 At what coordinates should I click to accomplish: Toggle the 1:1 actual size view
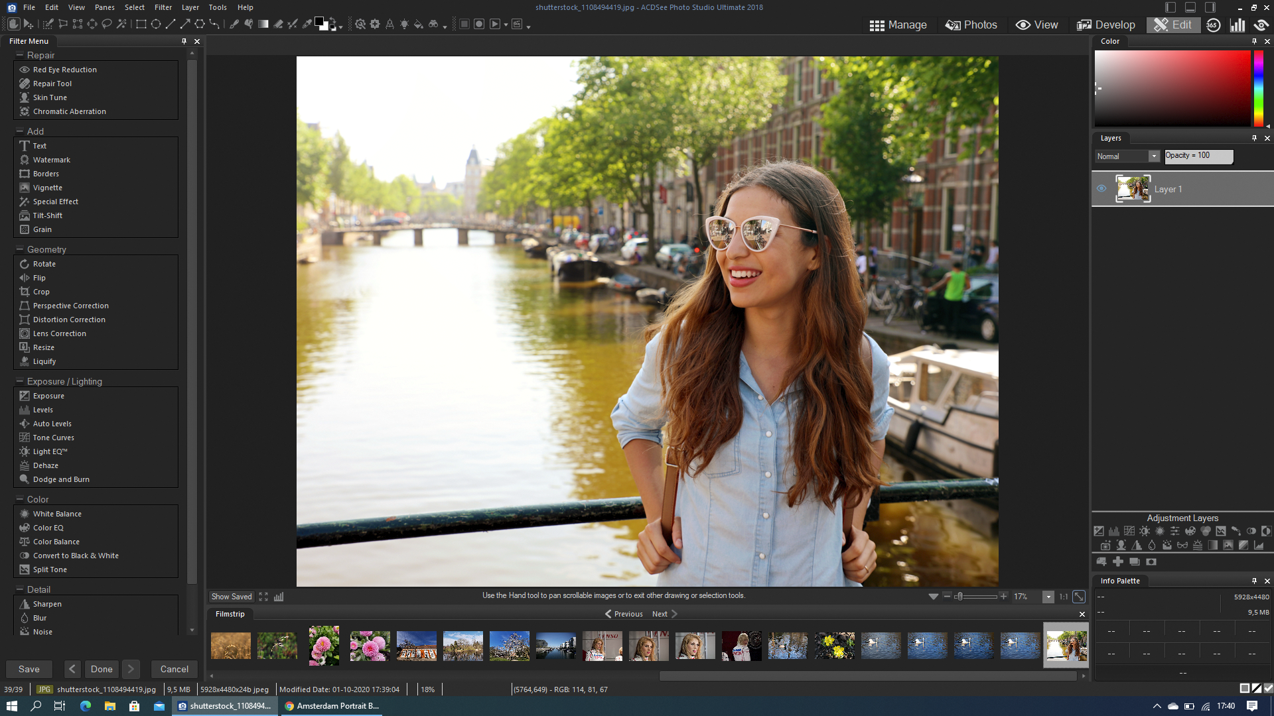tap(1063, 597)
